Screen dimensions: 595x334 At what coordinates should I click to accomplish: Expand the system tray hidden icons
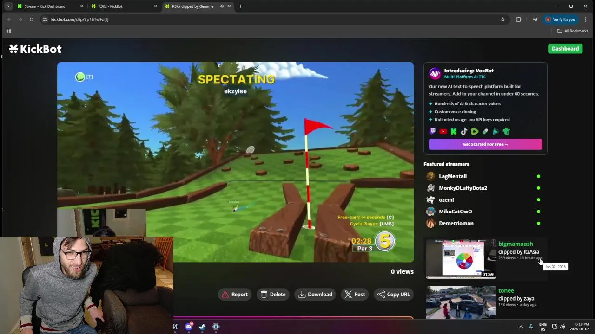click(x=521, y=327)
